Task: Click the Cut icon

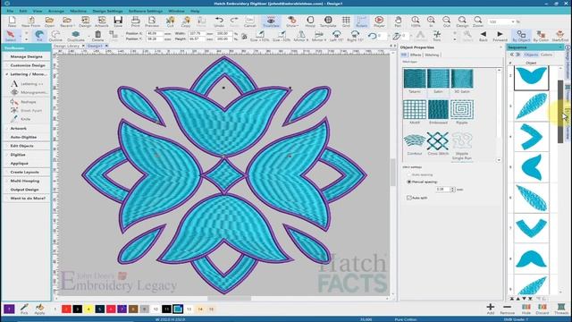Action: (171, 21)
